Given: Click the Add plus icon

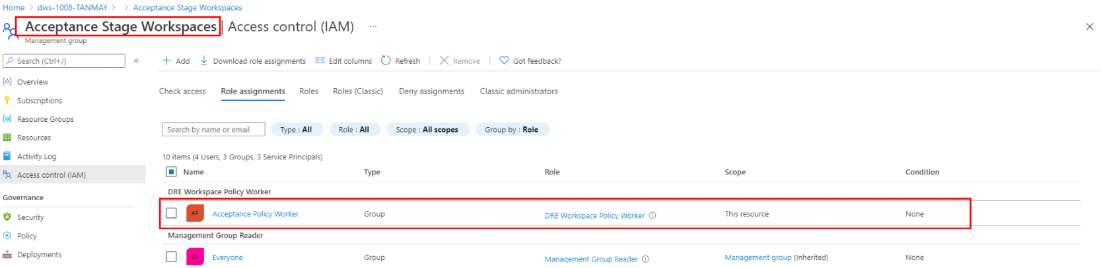Looking at the screenshot, I should (166, 61).
